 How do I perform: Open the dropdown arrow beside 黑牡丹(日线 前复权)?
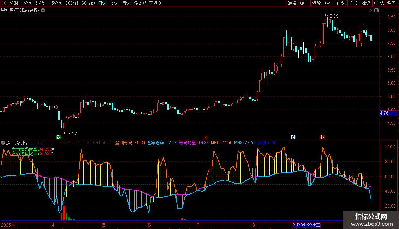43,10
